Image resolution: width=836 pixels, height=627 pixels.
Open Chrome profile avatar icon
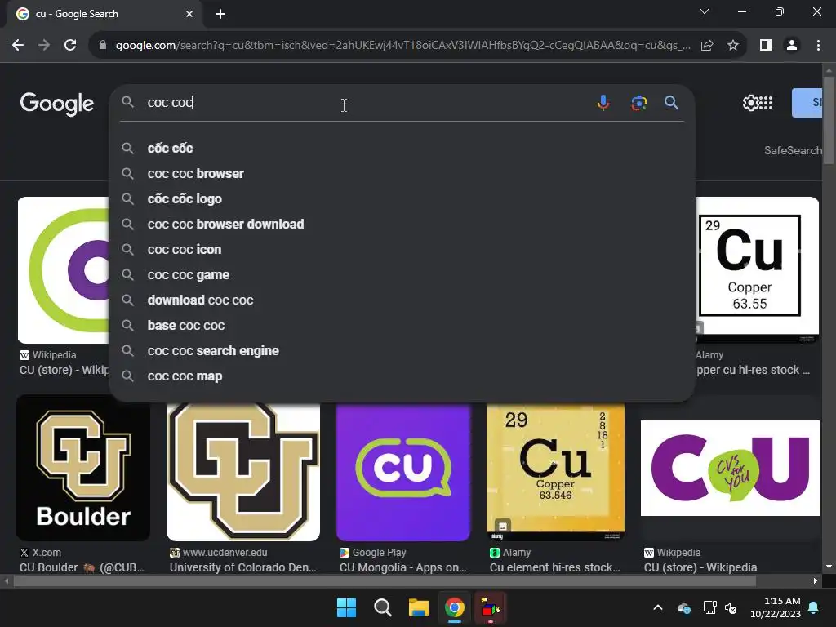[x=792, y=46]
